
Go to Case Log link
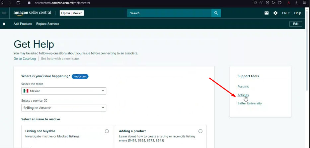click(25, 59)
